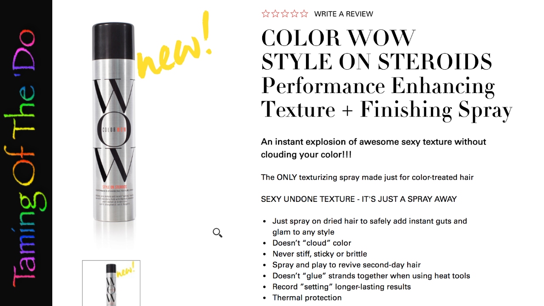Click the Thermal protection bullet
This screenshot has height=306, width=544.
[x=307, y=297]
